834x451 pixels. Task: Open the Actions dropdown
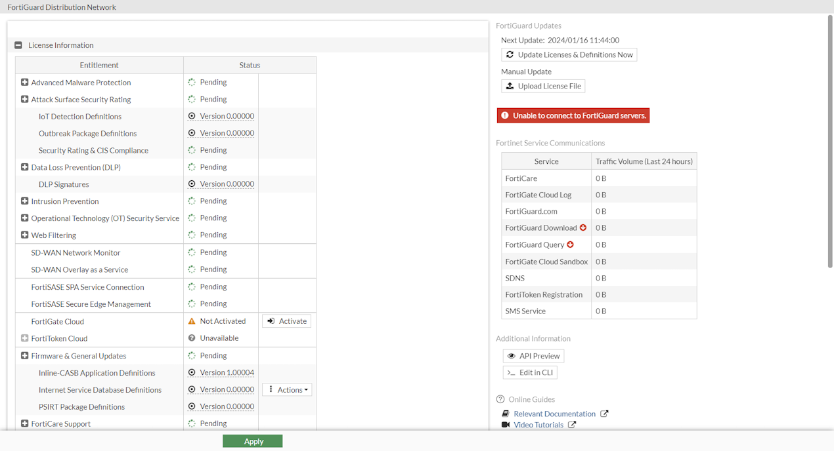click(x=286, y=389)
